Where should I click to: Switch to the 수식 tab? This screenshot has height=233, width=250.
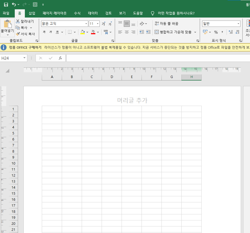point(77,13)
